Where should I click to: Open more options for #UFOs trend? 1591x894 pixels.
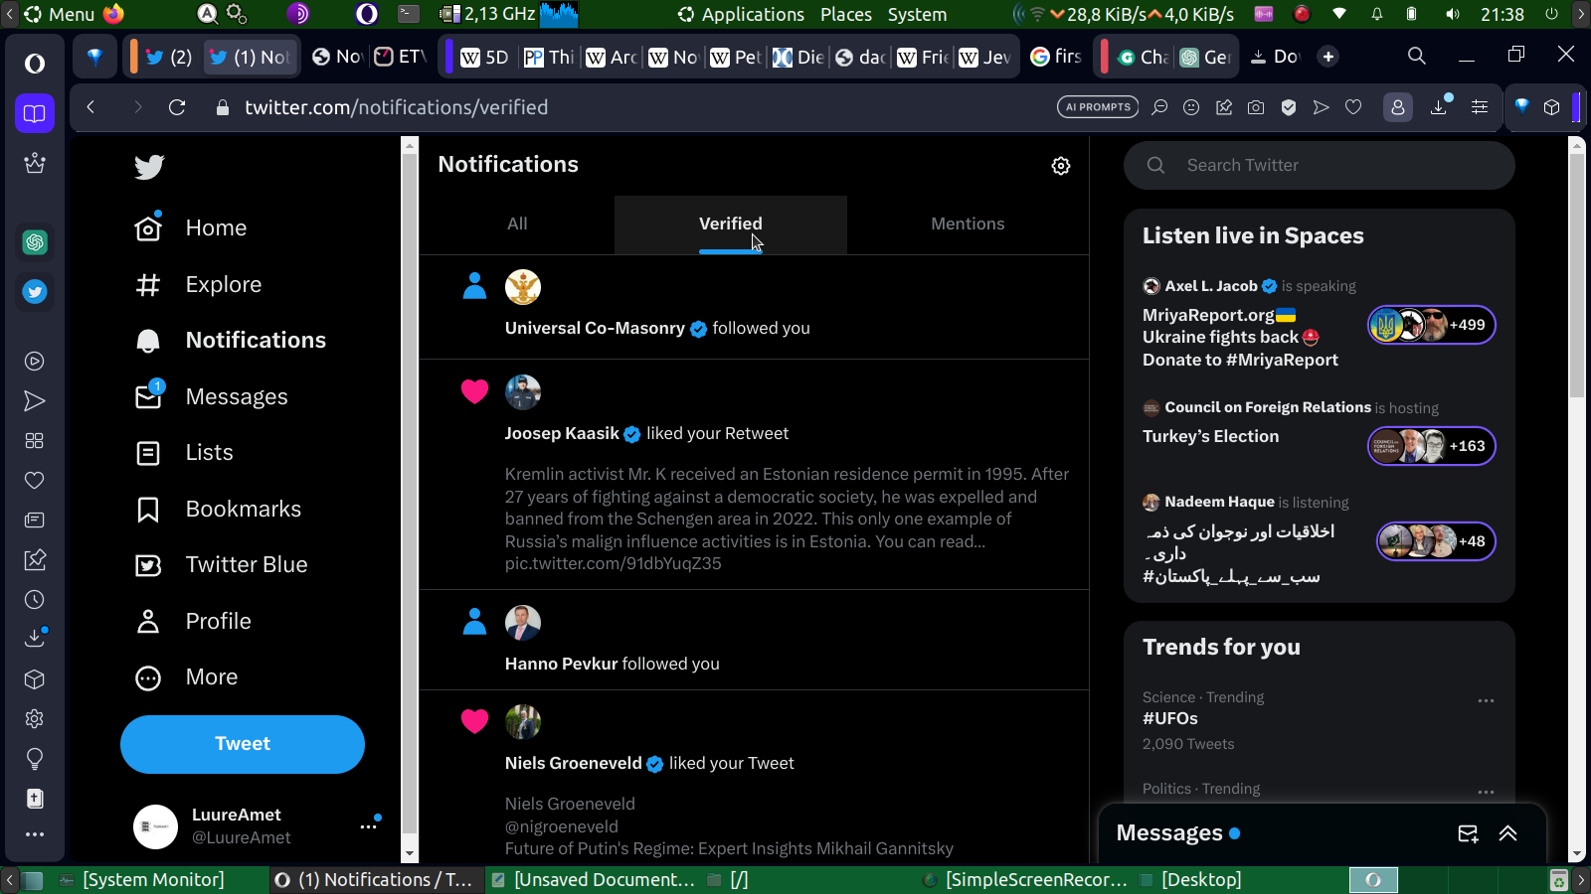pyautogui.click(x=1486, y=700)
